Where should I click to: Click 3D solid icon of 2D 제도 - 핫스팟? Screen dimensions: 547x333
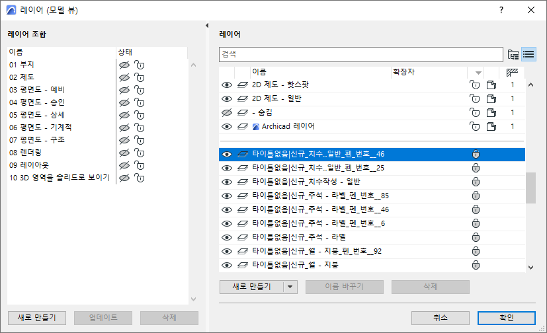pyautogui.click(x=491, y=85)
